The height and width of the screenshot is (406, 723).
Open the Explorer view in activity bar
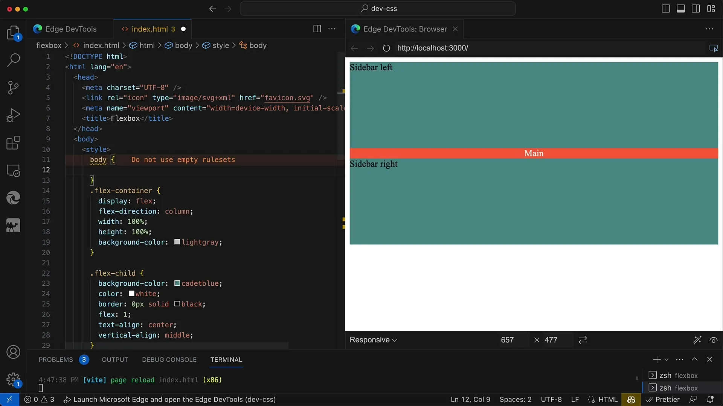[14, 33]
